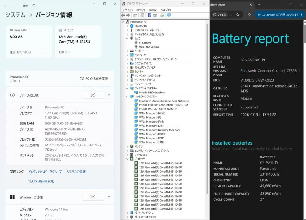The height and width of the screenshot is (220, 306).
Task: Expand the キーボード tree node
Action: [x=127, y=51]
